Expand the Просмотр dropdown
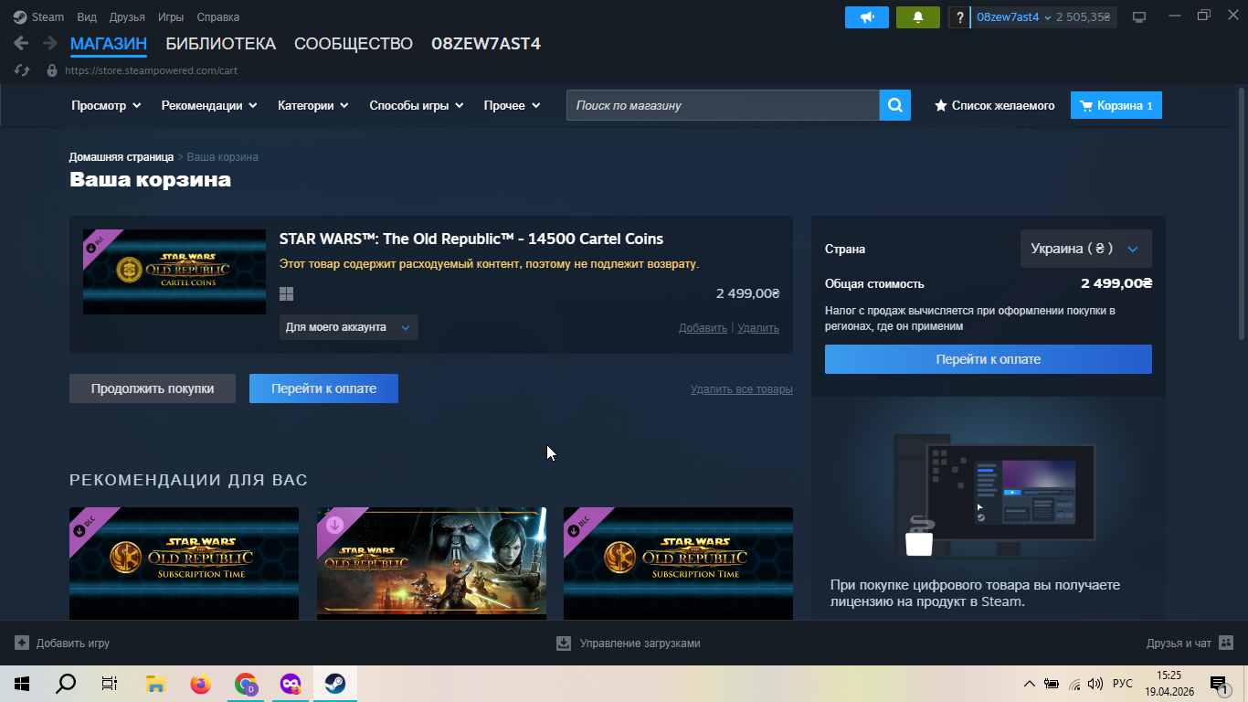Screen dimensions: 1248x702 click(x=106, y=105)
